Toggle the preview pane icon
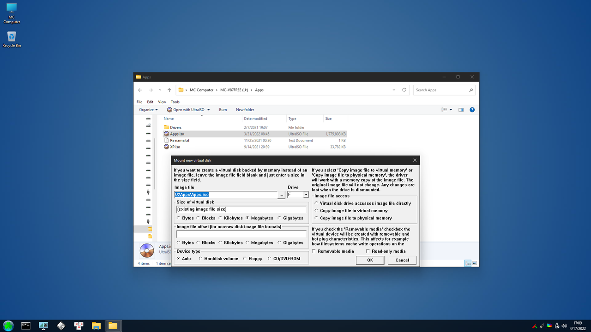This screenshot has width=591, height=332. [x=461, y=110]
